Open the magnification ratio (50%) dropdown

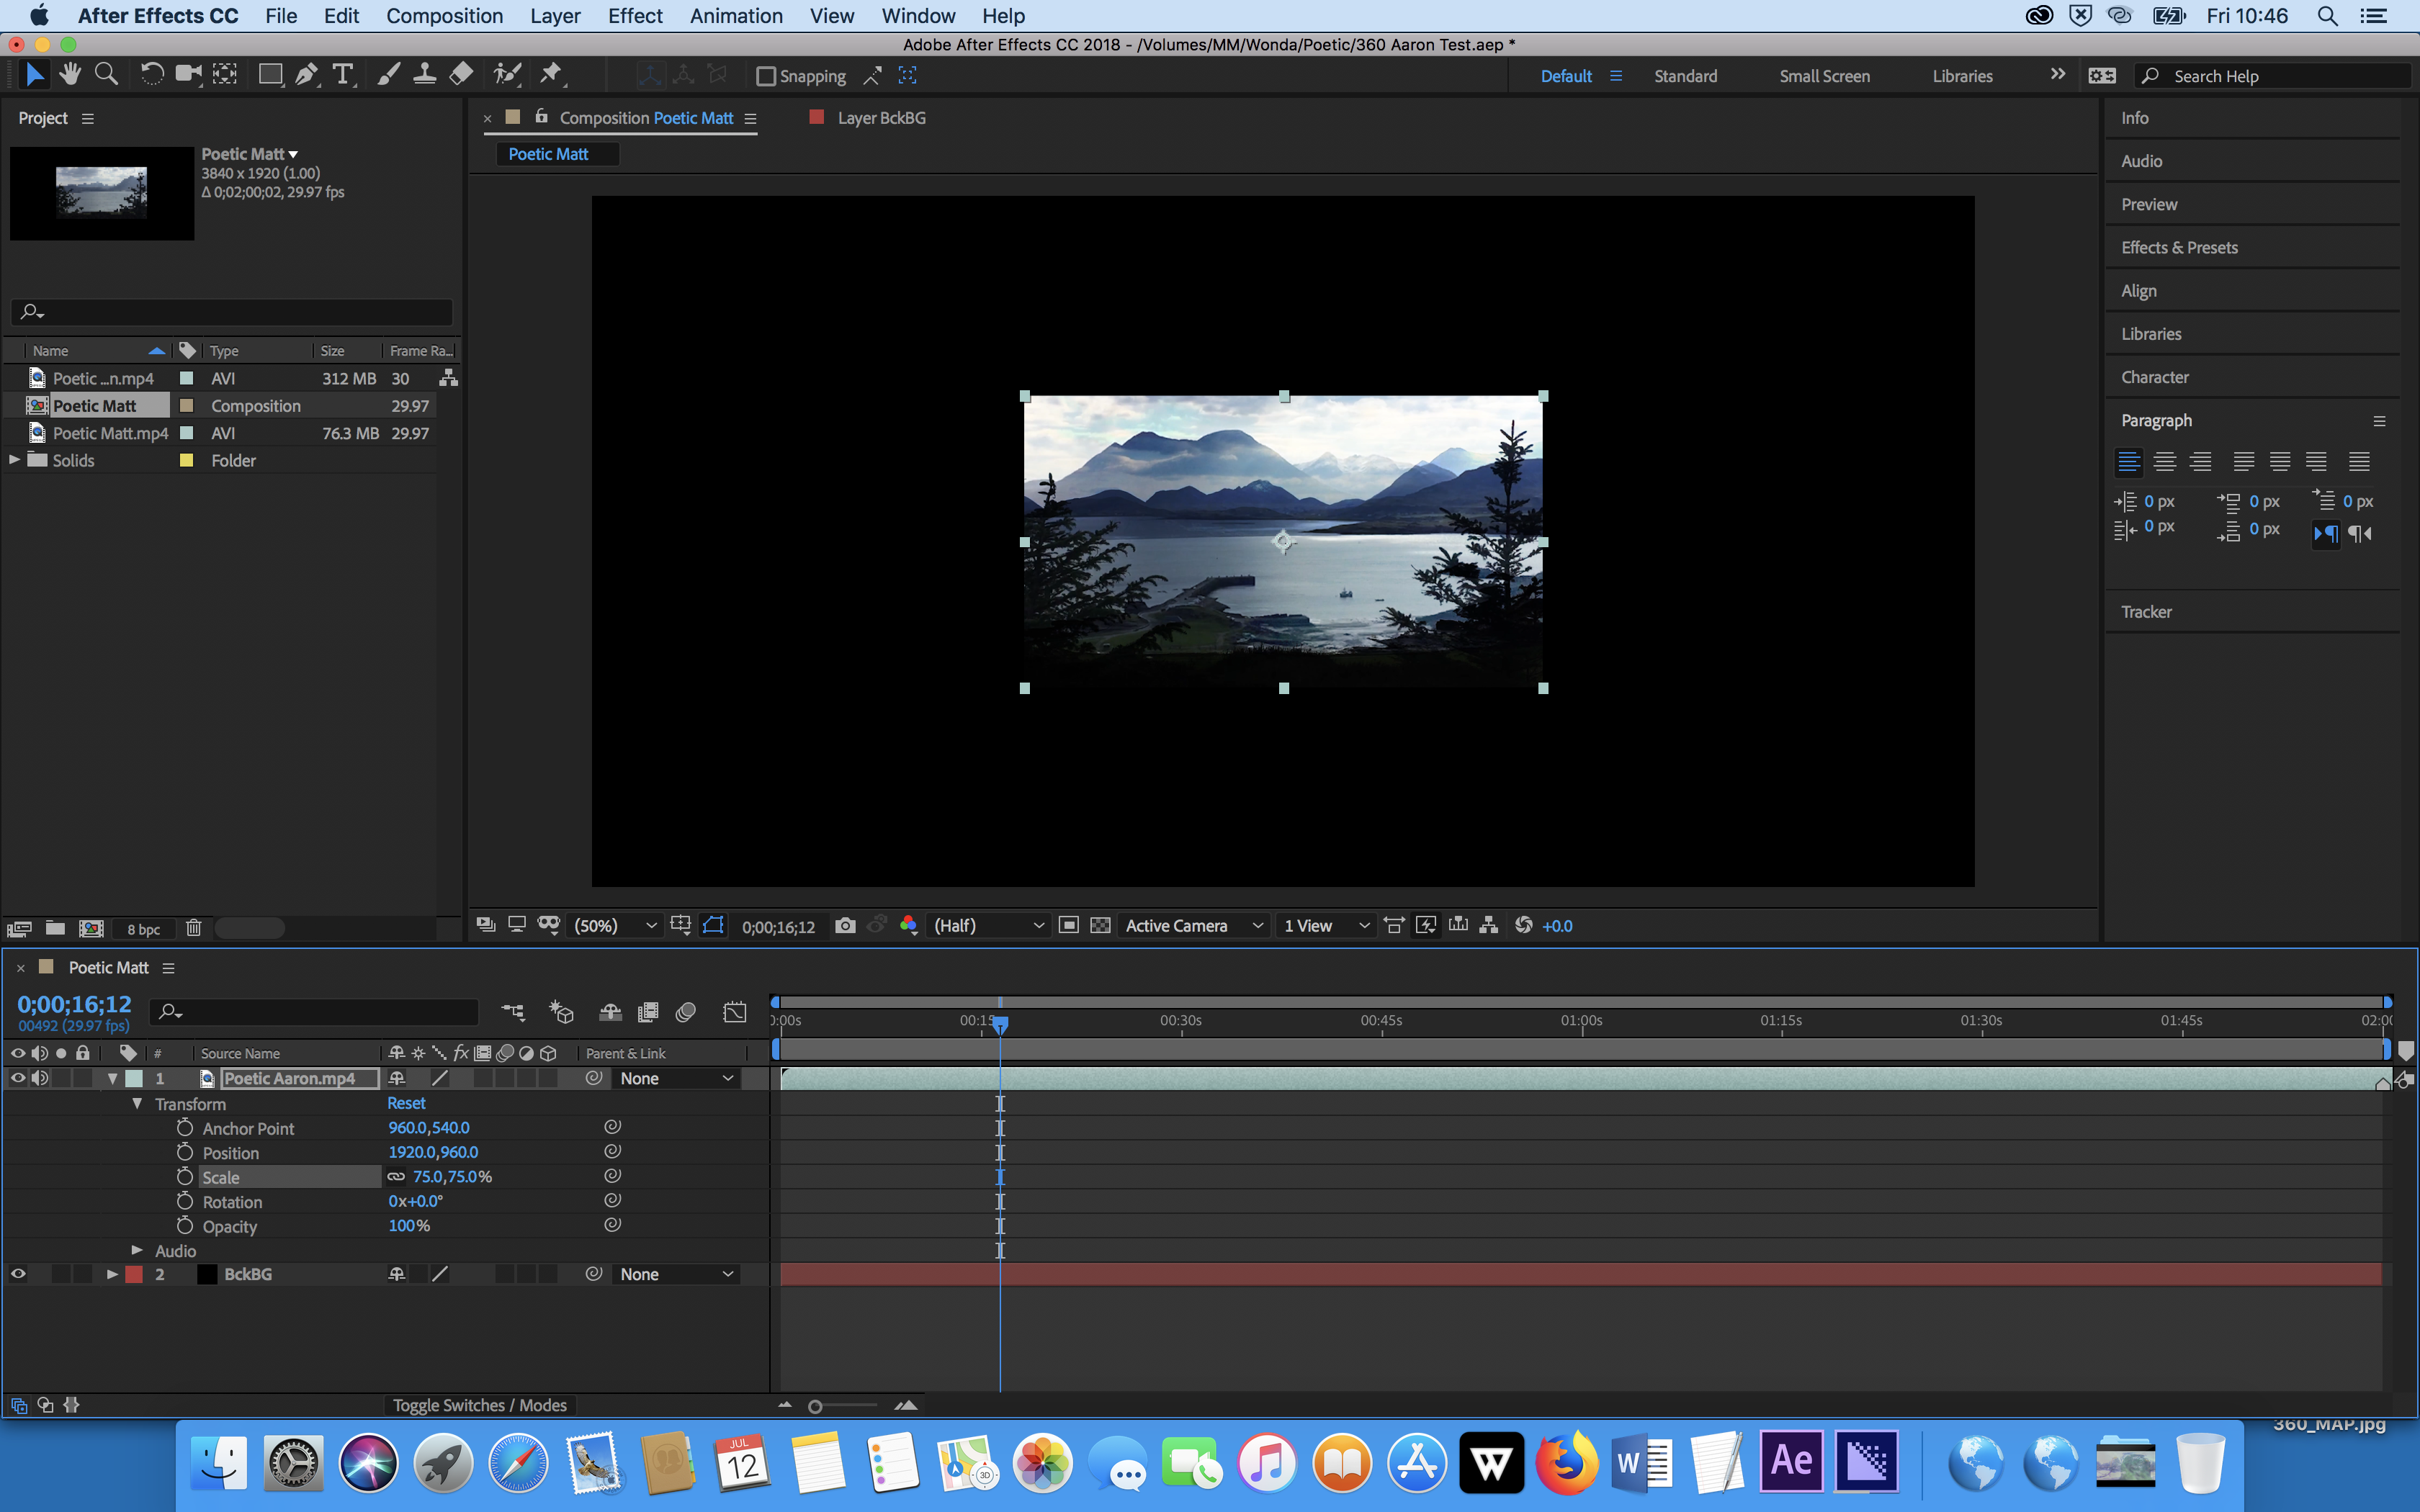pyautogui.click(x=615, y=926)
